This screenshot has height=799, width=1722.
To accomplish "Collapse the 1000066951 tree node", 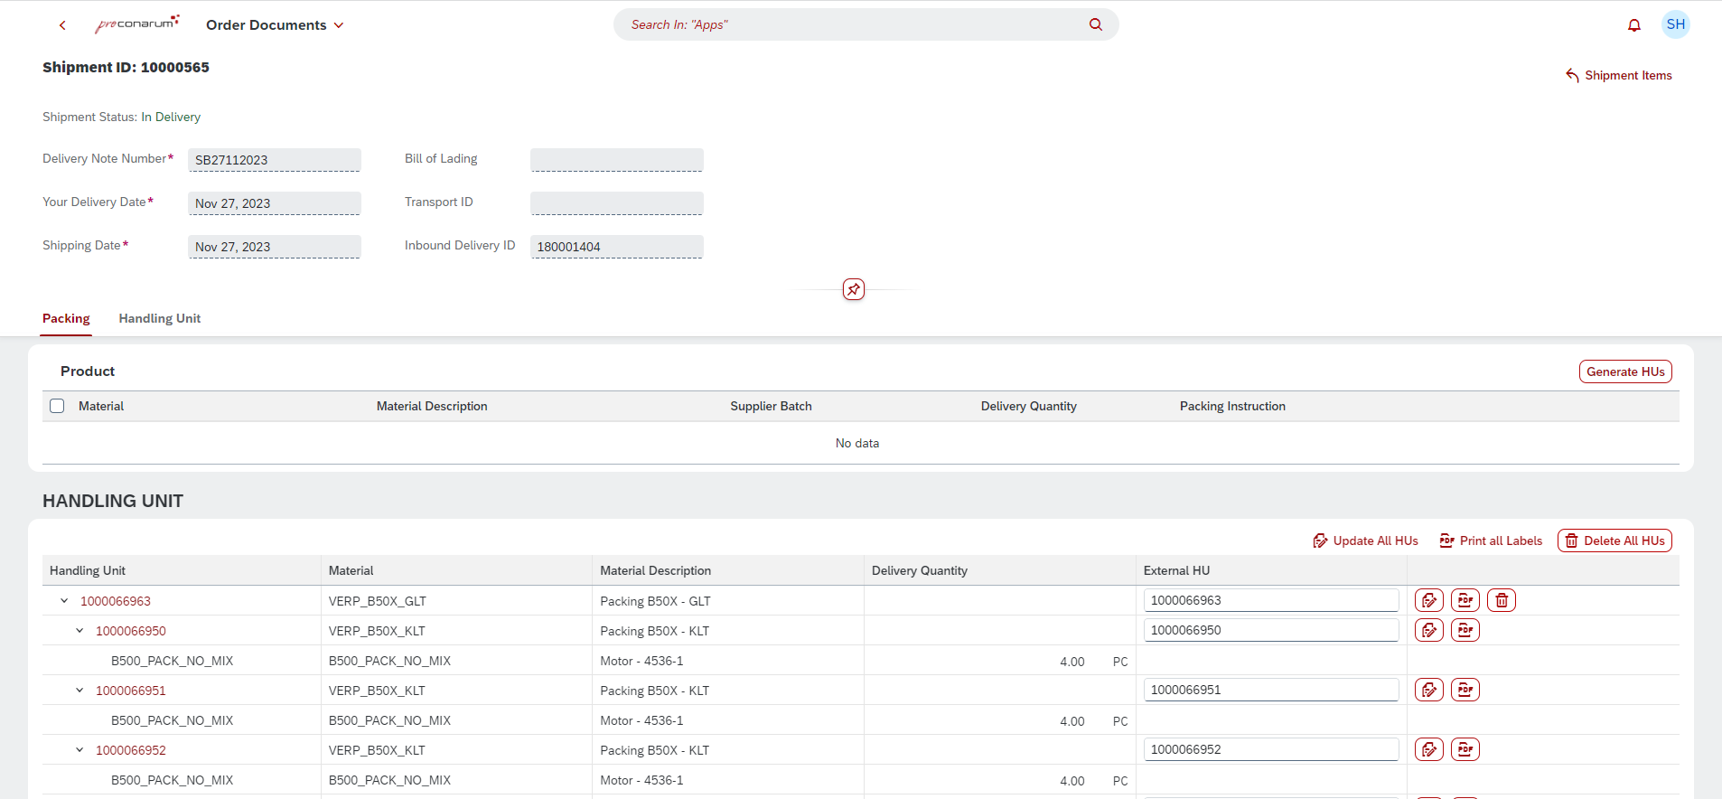I will coord(80,691).
